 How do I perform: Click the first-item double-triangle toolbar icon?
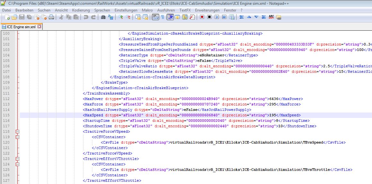[241, 17]
